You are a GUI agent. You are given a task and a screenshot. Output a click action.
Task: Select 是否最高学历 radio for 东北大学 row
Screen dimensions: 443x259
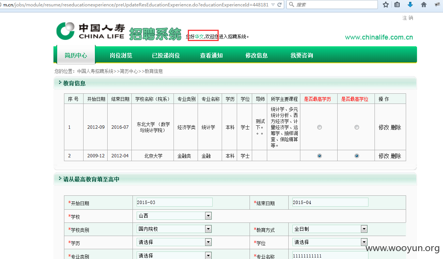(x=320, y=127)
